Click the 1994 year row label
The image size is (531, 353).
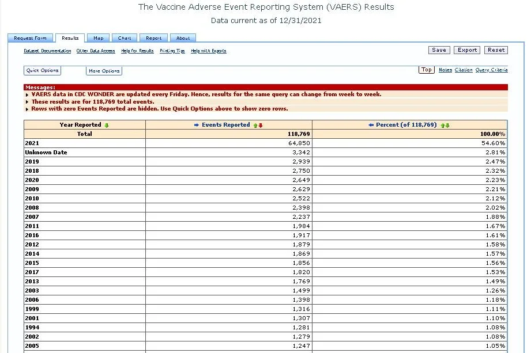coord(32,328)
